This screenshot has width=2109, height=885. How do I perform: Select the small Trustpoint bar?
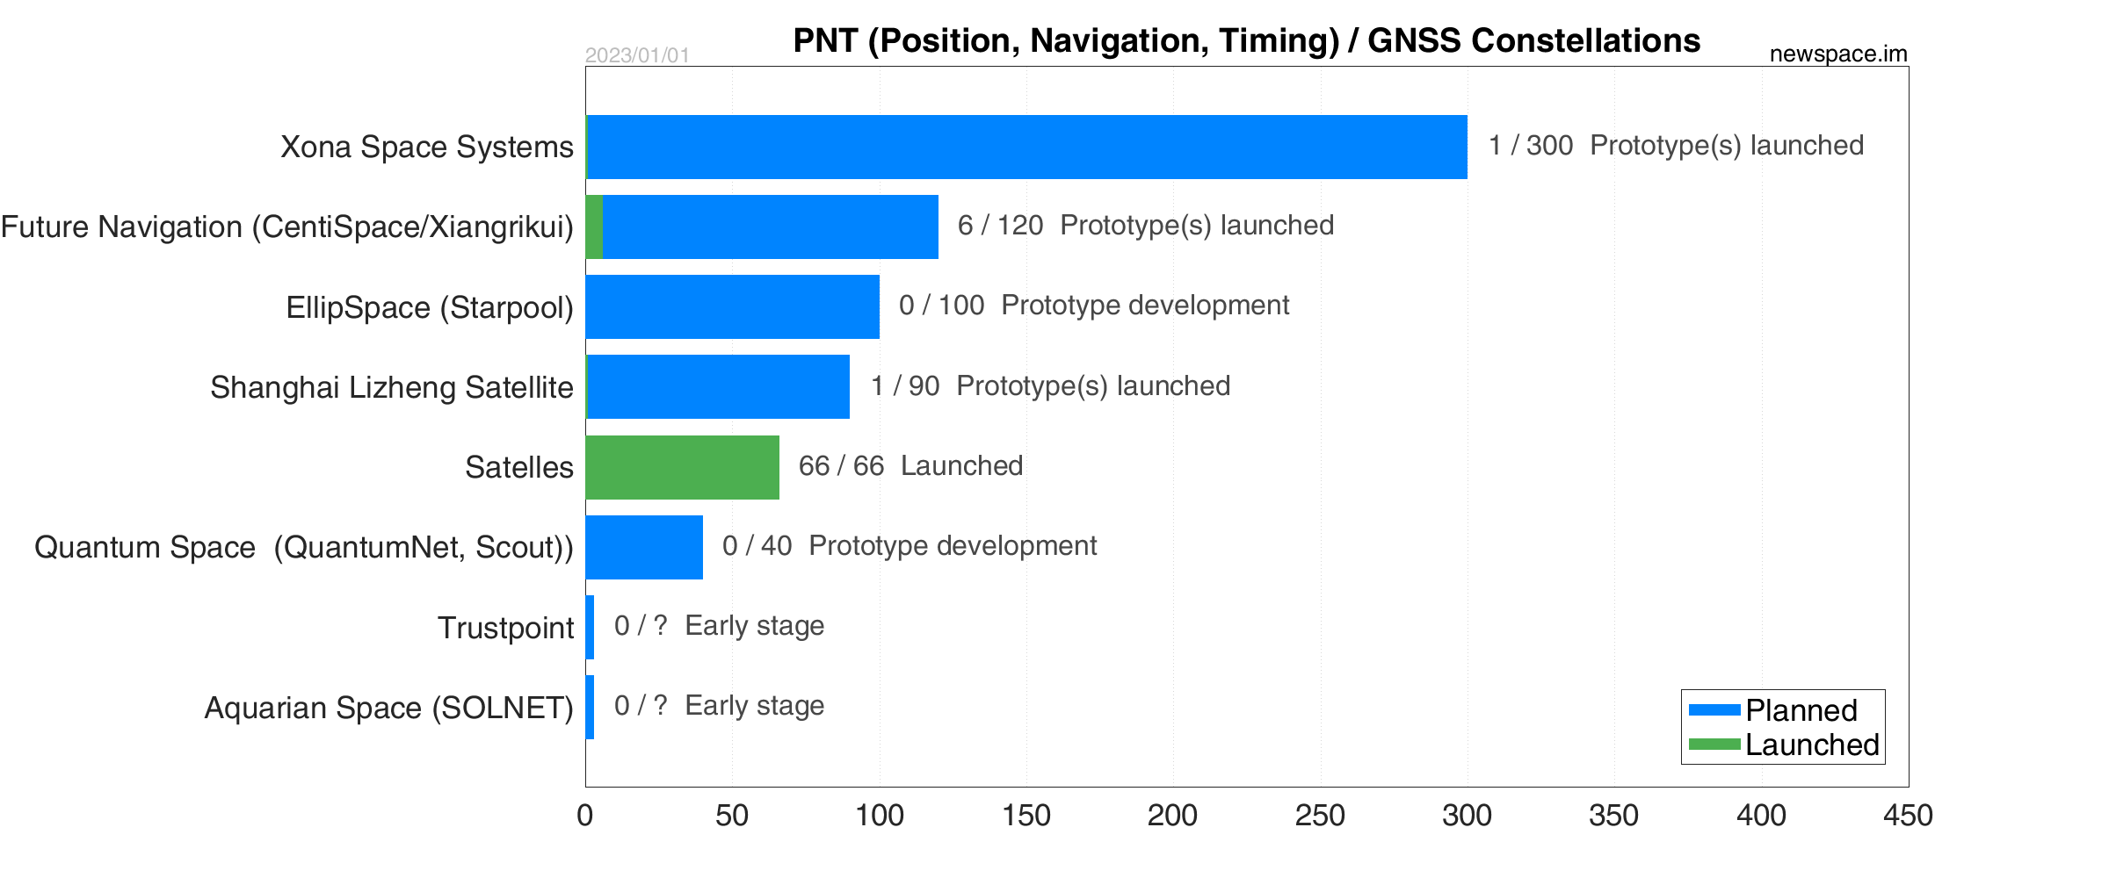click(590, 627)
